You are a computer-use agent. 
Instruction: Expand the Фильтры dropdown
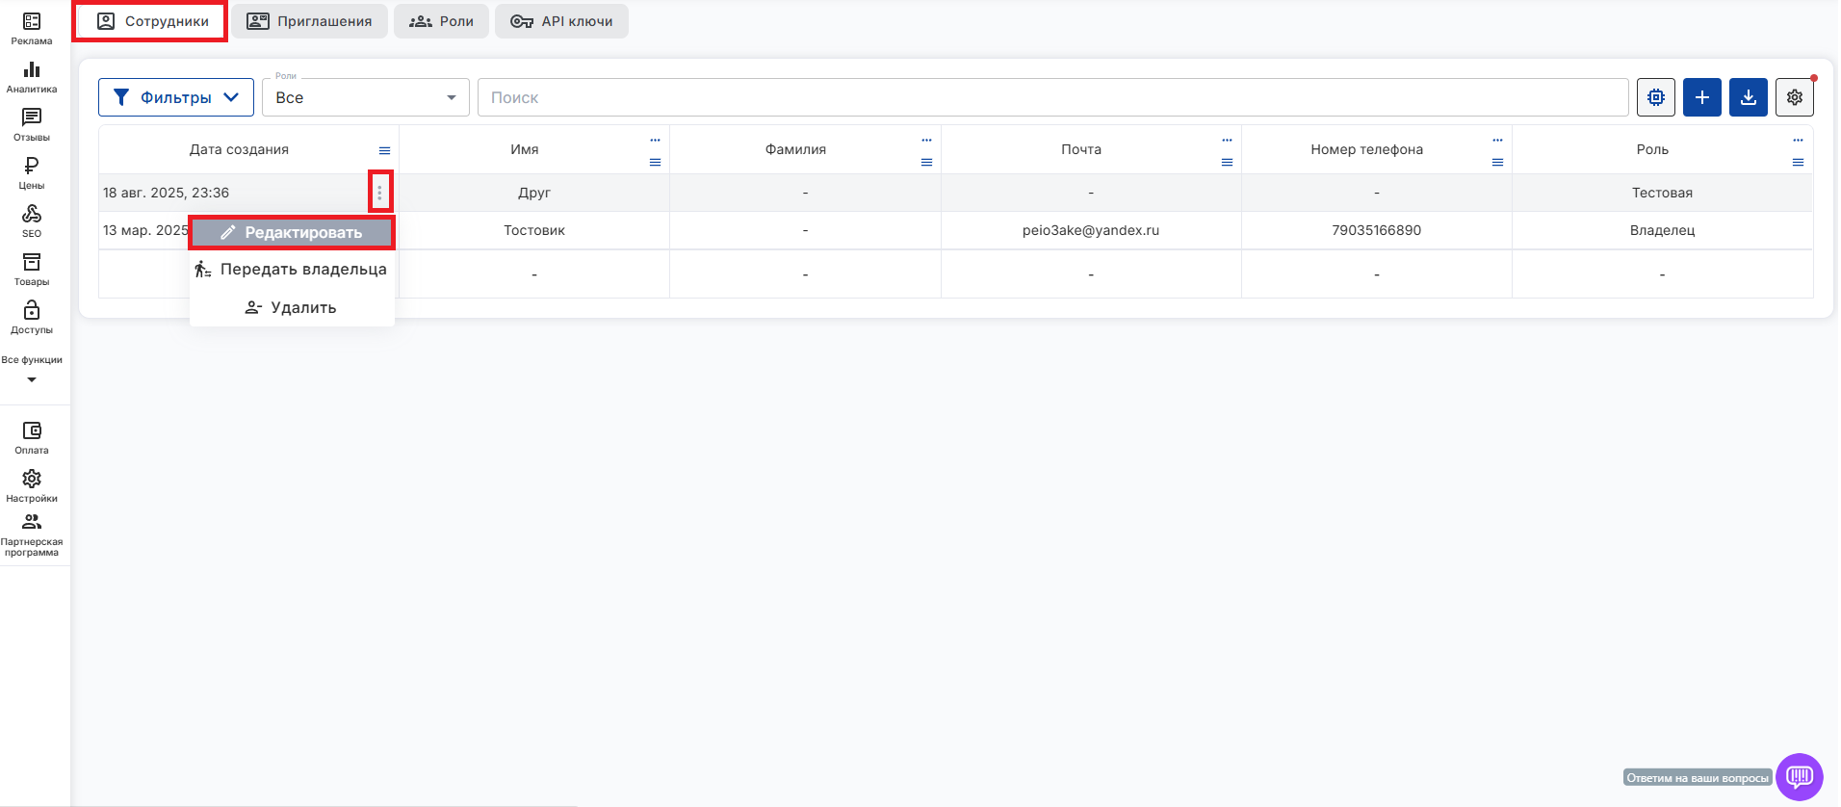pos(176,97)
